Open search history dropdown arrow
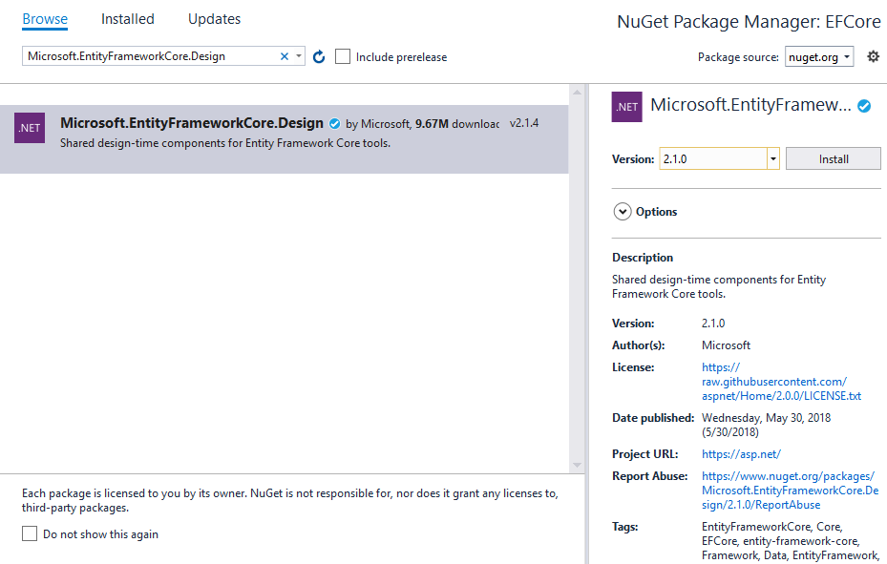 pos(299,56)
